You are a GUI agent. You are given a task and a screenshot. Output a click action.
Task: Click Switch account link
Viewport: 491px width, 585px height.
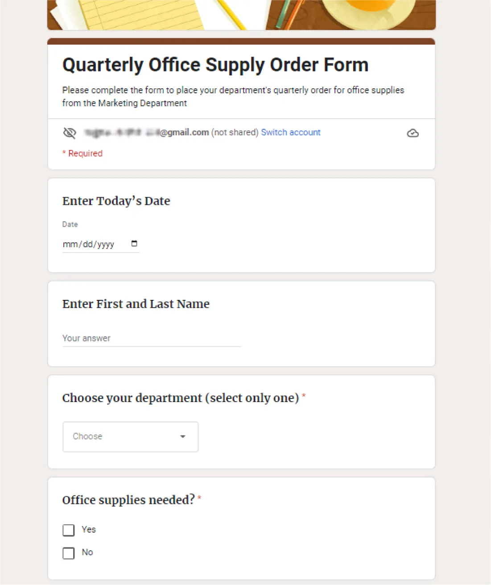[x=291, y=132]
